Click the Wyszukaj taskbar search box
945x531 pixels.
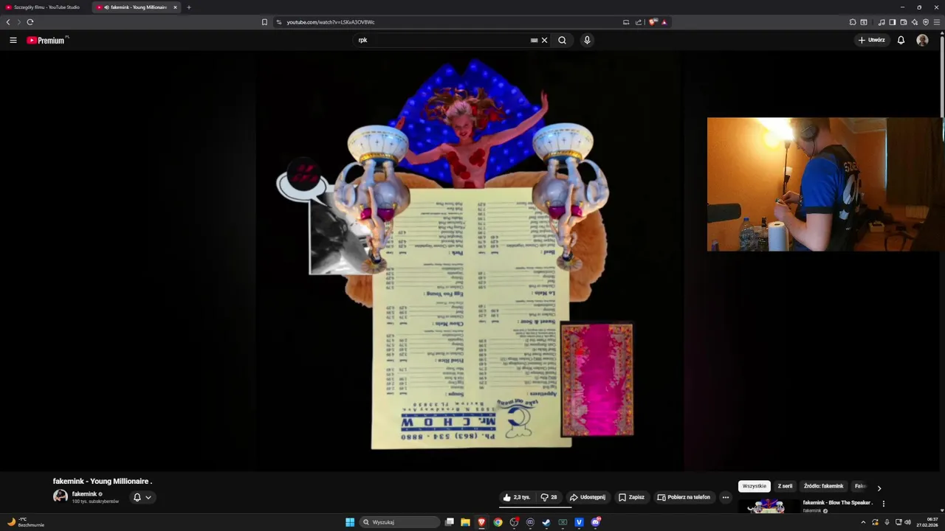(x=399, y=522)
